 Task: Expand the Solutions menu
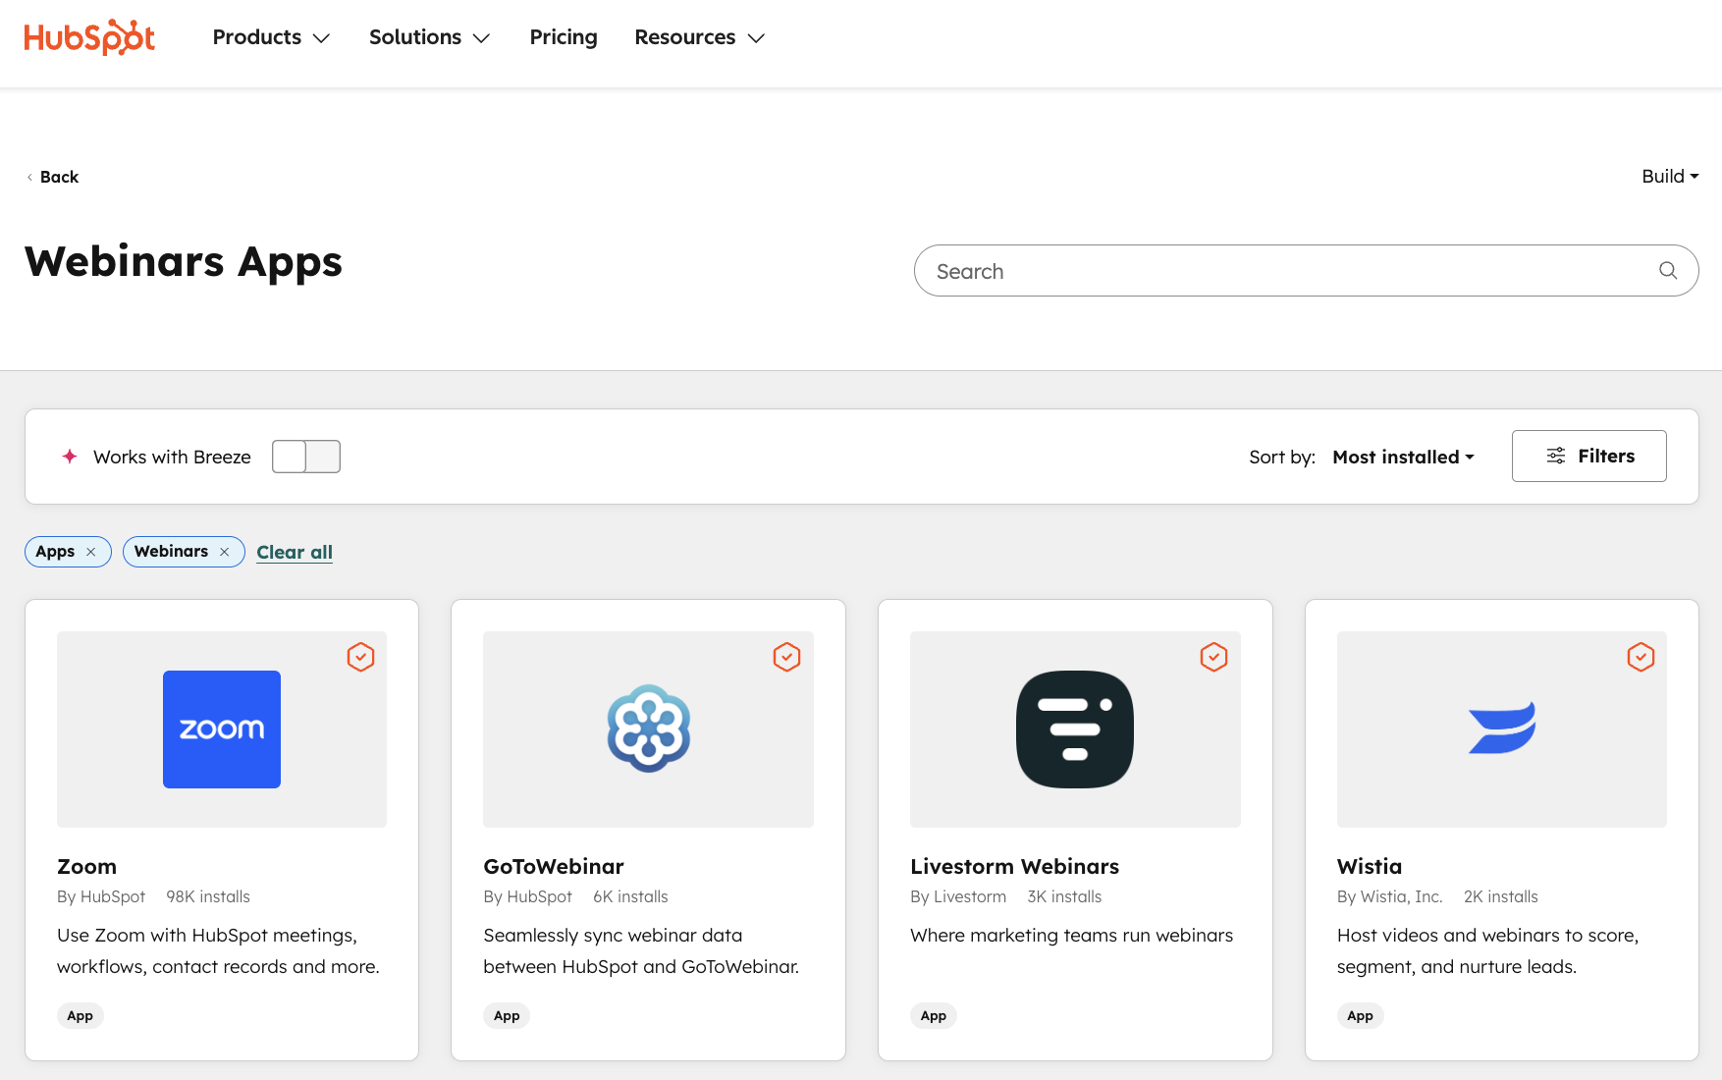[x=429, y=37]
